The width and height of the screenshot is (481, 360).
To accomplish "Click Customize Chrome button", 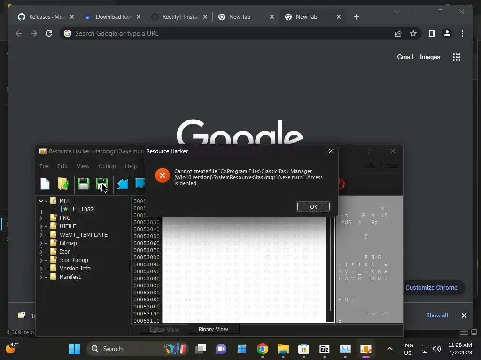I will click(433, 287).
